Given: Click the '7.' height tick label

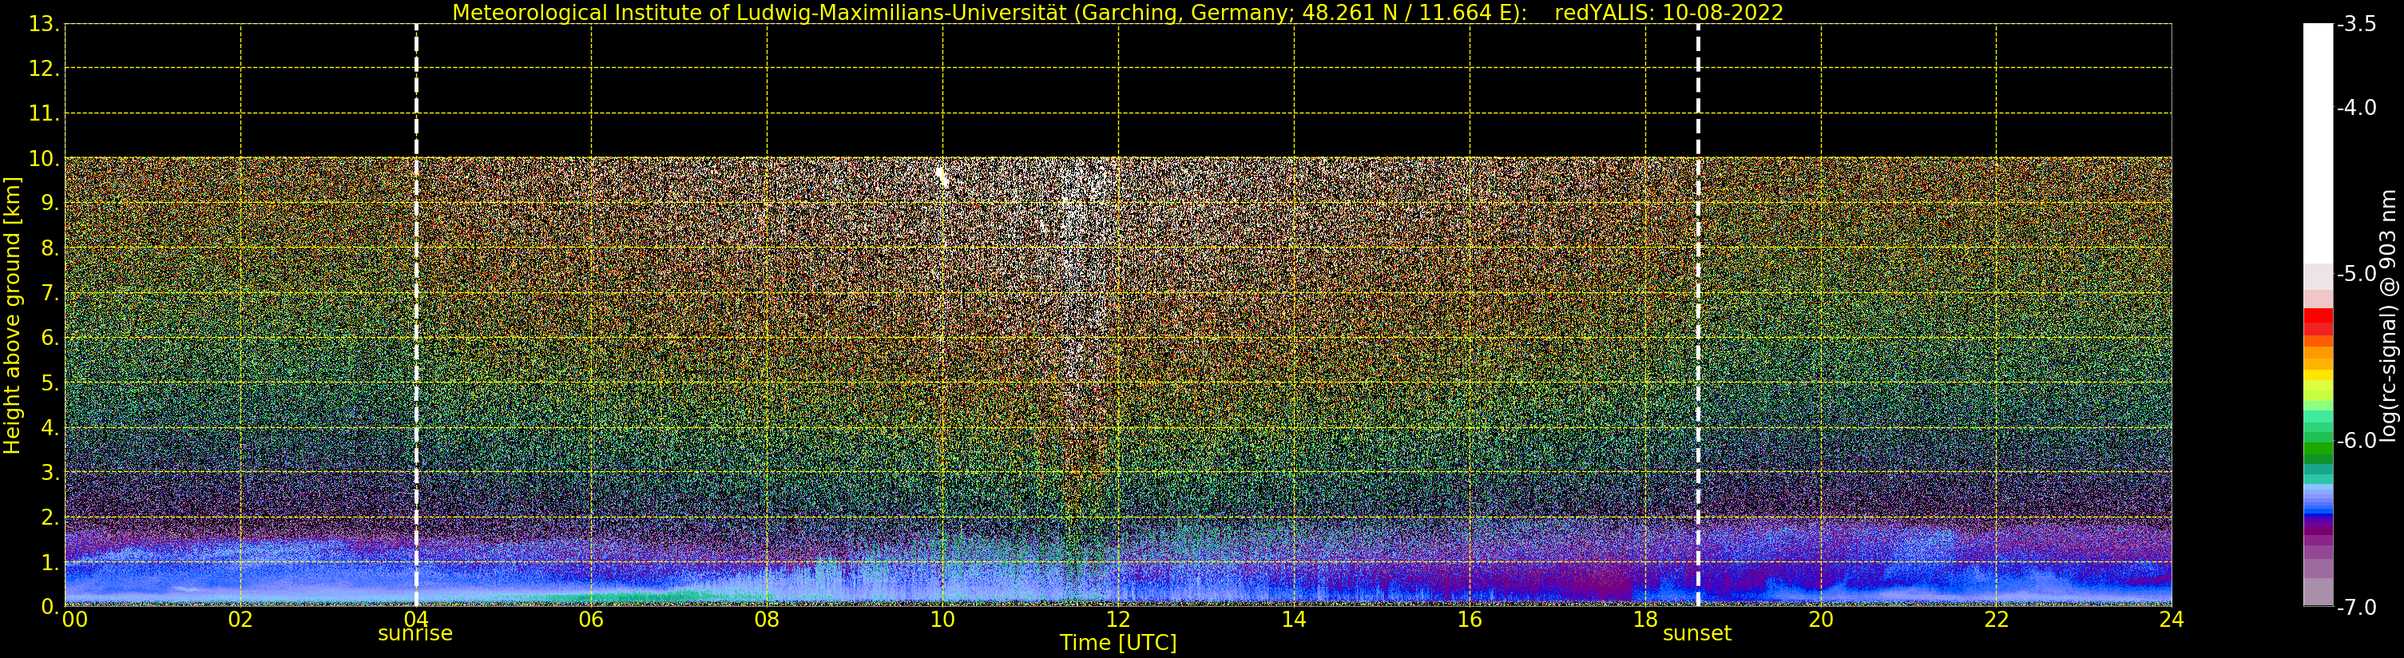Looking at the screenshot, I should [x=50, y=293].
